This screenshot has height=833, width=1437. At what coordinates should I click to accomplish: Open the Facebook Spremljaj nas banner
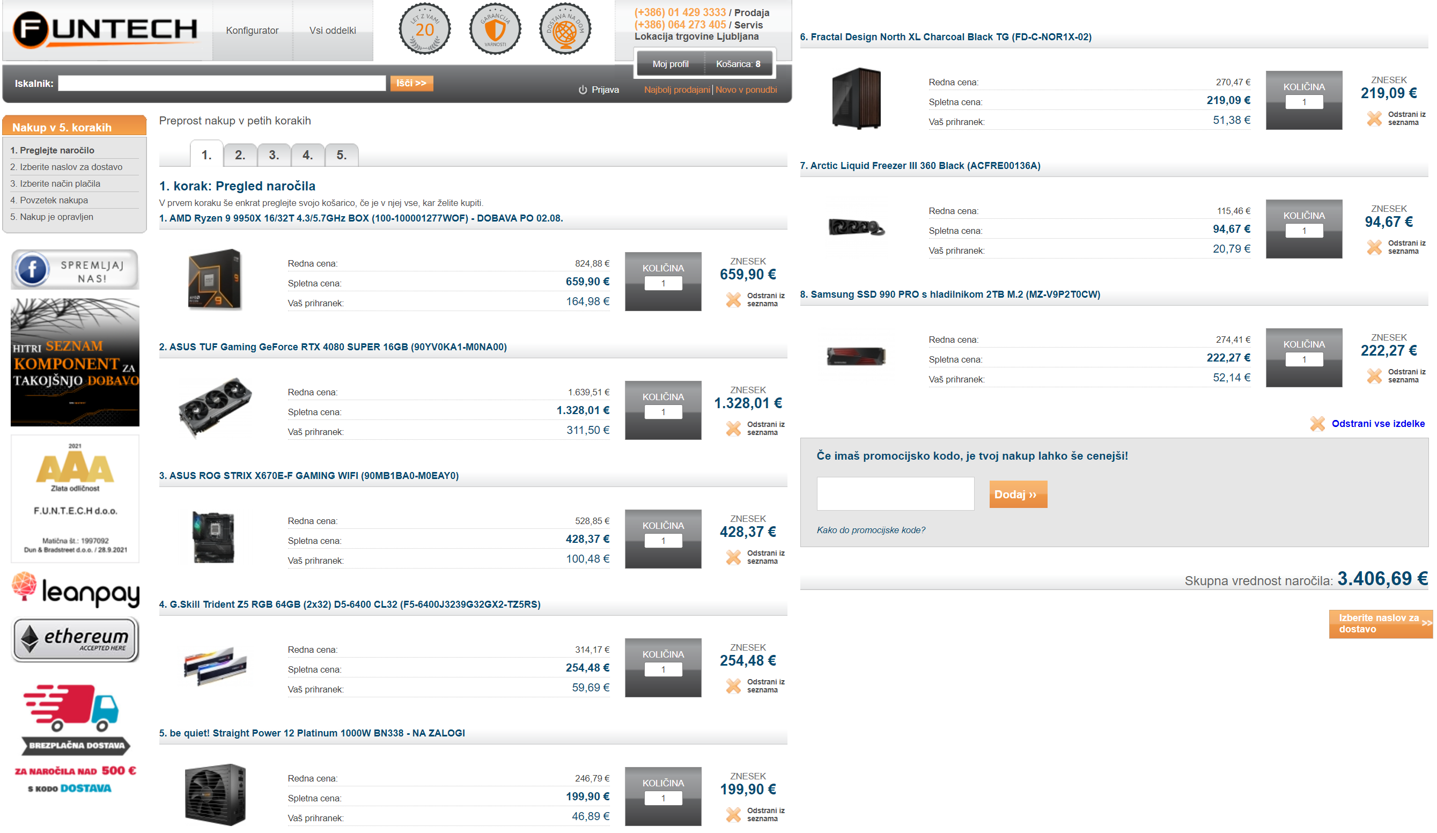coord(75,269)
